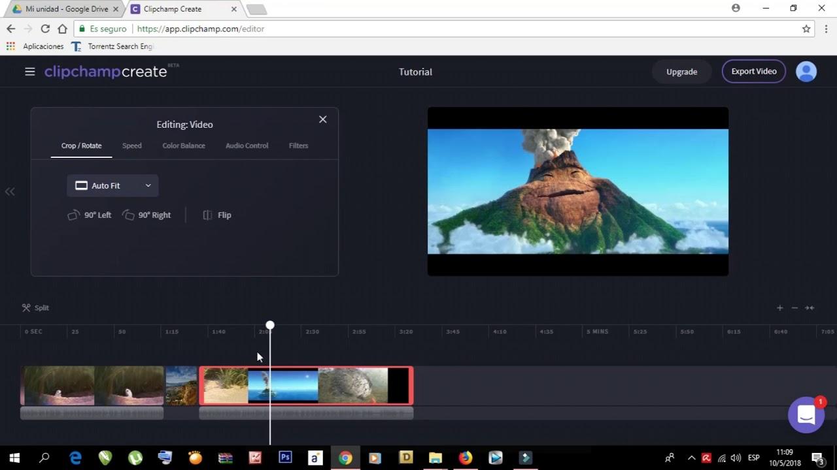Image resolution: width=837 pixels, height=470 pixels.
Task: Go back in the browser
Action: (x=10, y=29)
